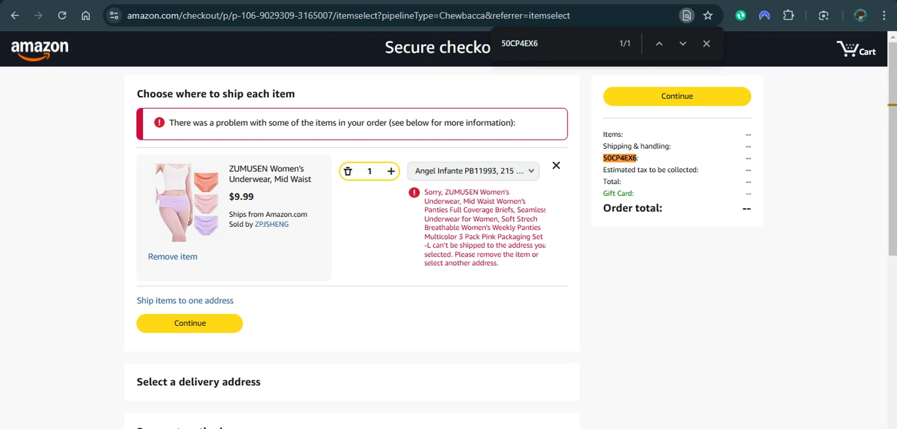
Task: Click the trash icon to delete item
Action: [348, 171]
